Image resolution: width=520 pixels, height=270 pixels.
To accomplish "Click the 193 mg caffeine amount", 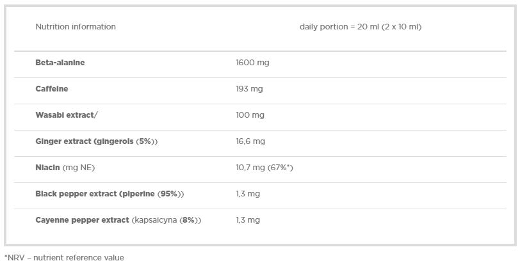I will click(x=249, y=89).
